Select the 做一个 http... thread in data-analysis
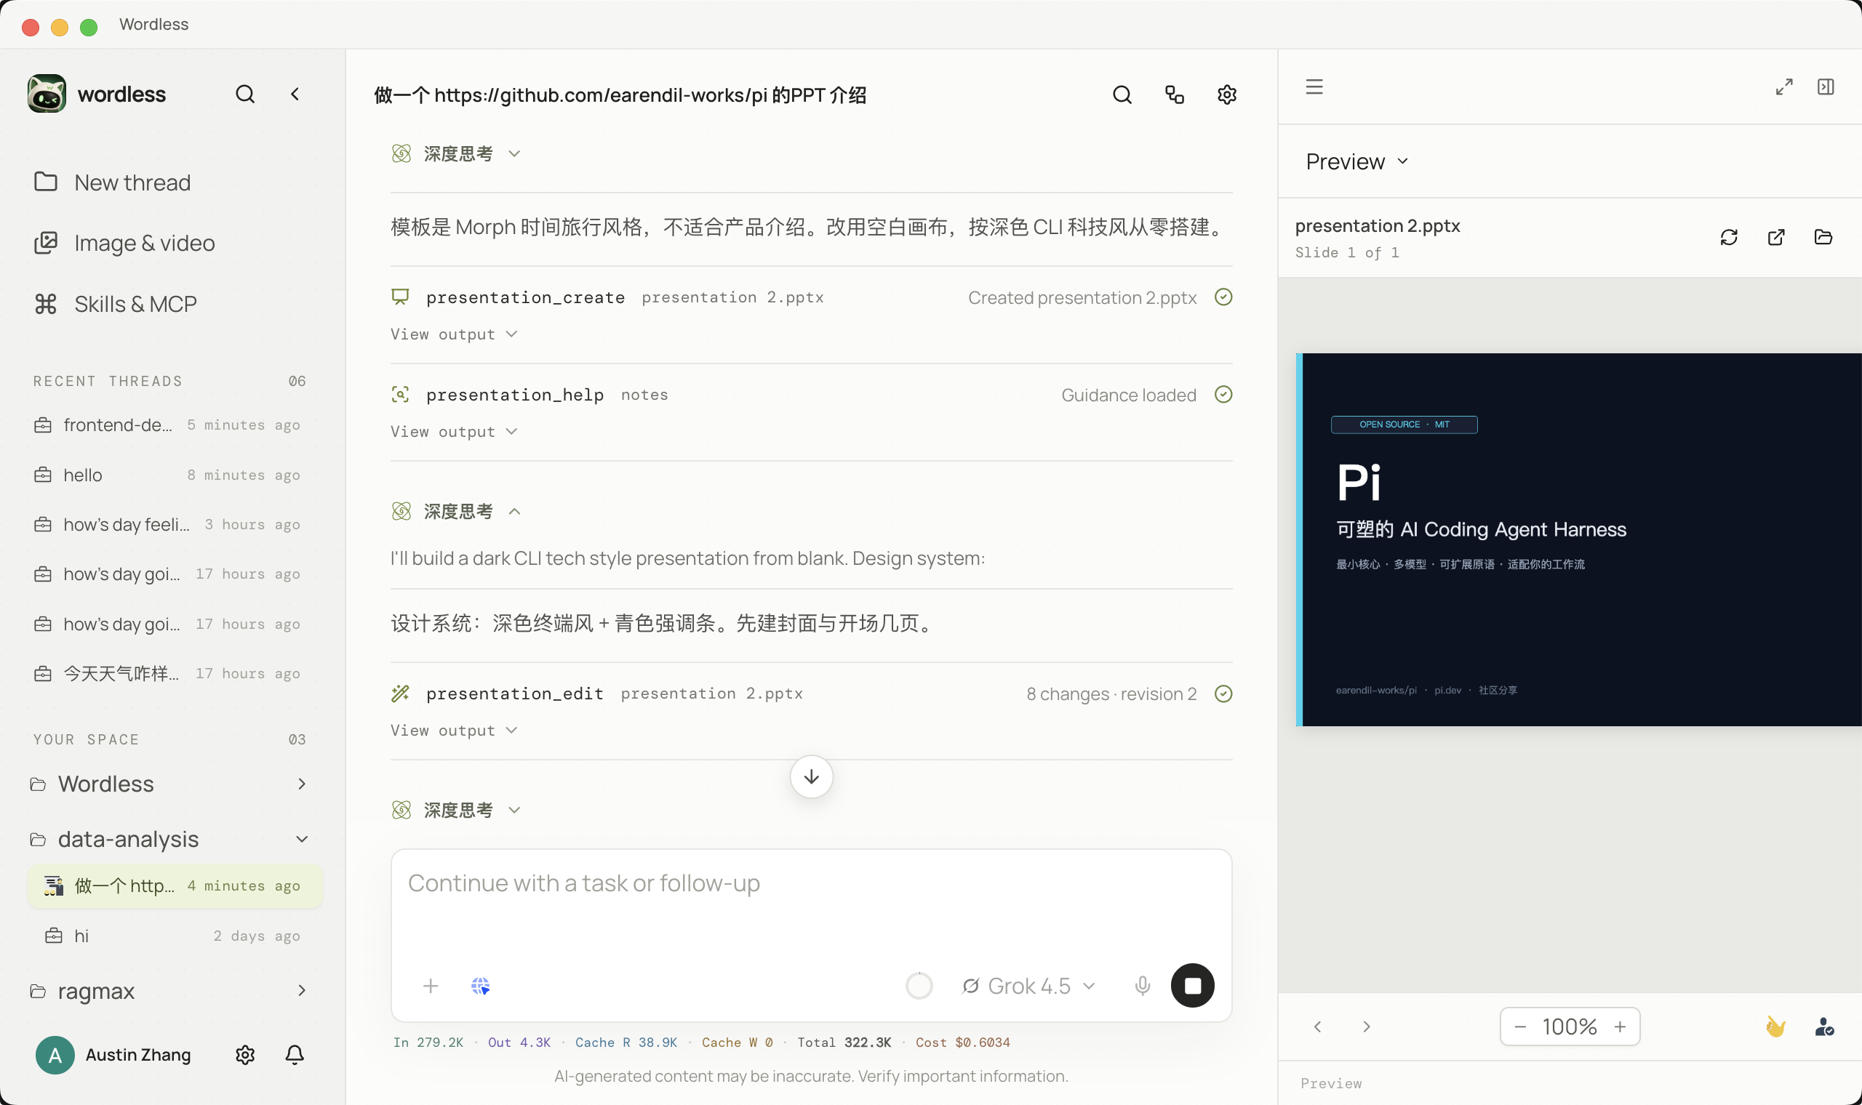This screenshot has height=1105, width=1862. pyautogui.click(x=175, y=885)
